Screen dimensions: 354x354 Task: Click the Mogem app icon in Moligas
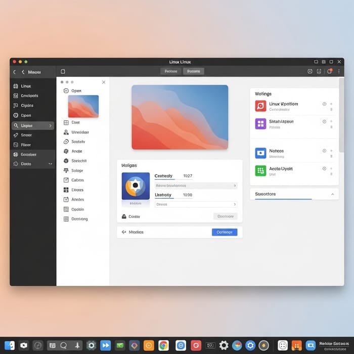(x=136, y=186)
